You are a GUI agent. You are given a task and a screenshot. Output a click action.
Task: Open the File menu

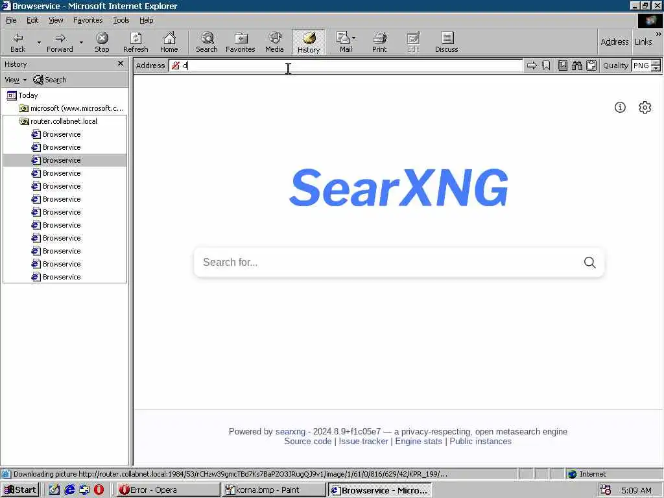click(x=11, y=20)
